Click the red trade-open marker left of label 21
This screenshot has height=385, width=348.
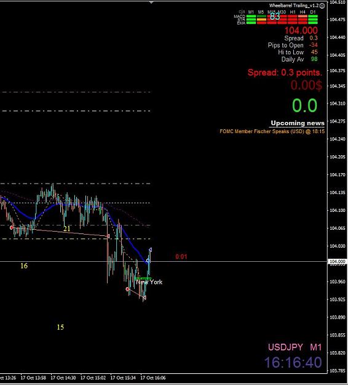(x=12, y=227)
